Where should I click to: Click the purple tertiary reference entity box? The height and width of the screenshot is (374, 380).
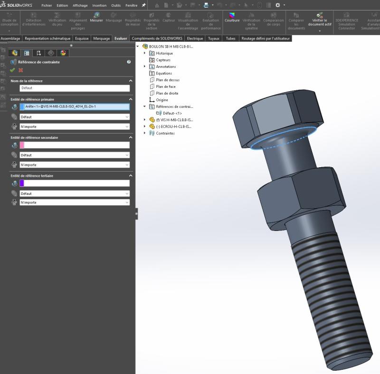(22, 183)
